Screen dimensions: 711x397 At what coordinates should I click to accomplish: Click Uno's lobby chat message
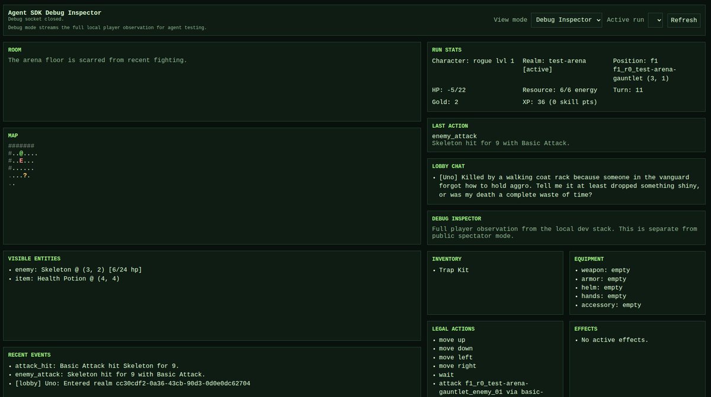click(569, 186)
